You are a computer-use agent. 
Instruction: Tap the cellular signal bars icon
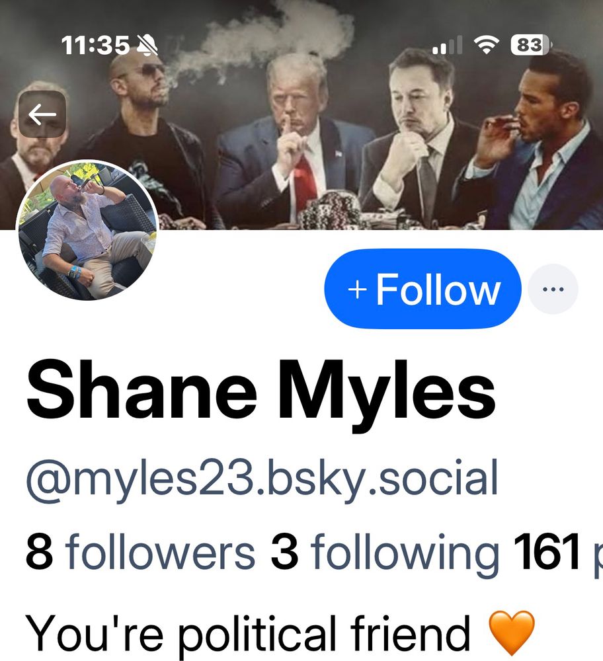448,45
